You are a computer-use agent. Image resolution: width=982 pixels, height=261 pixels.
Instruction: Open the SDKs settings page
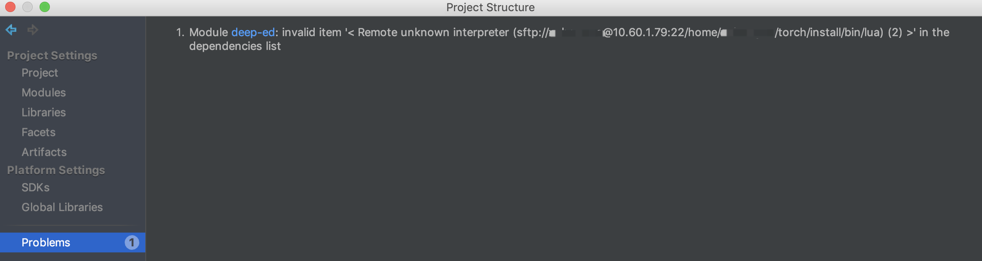pos(35,187)
